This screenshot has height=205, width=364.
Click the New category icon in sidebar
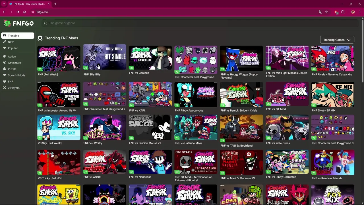(x=5, y=42)
